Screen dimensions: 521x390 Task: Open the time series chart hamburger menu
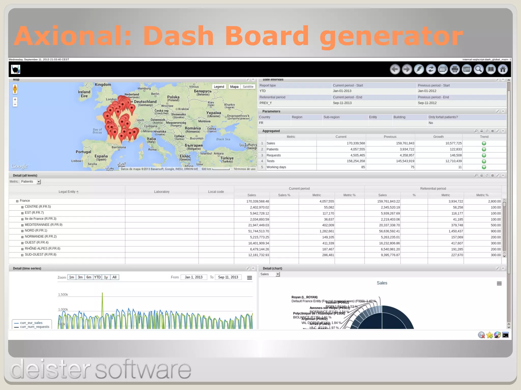(x=250, y=278)
